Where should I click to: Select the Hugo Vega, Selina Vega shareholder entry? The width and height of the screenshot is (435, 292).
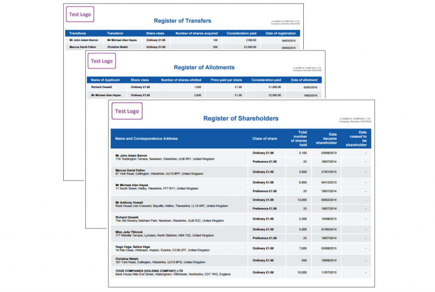tap(133, 246)
